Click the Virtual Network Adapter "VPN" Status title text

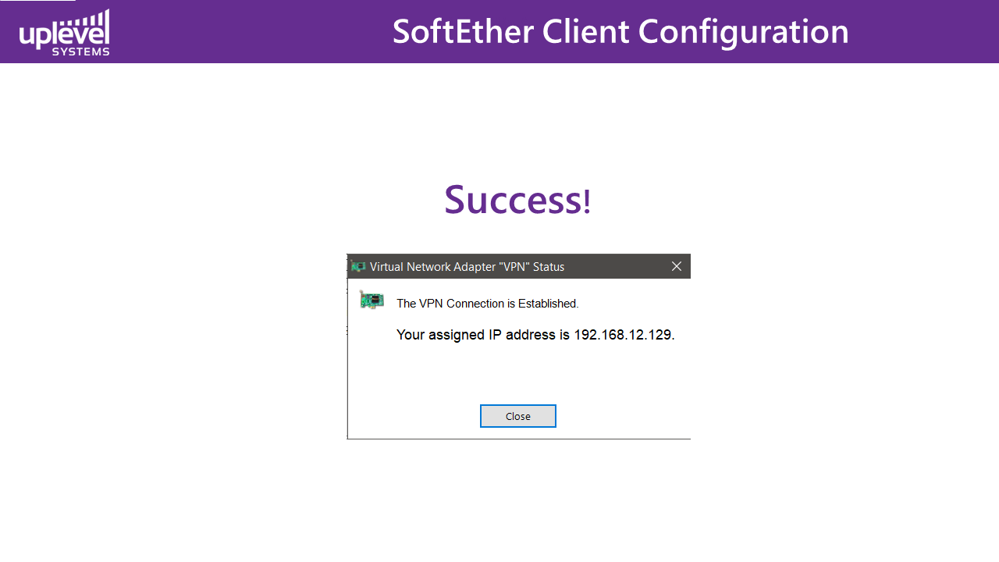pyautogui.click(x=467, y=267)
